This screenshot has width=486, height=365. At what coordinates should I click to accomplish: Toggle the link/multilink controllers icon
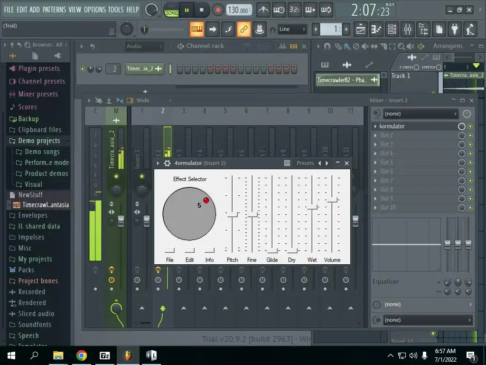243,29
